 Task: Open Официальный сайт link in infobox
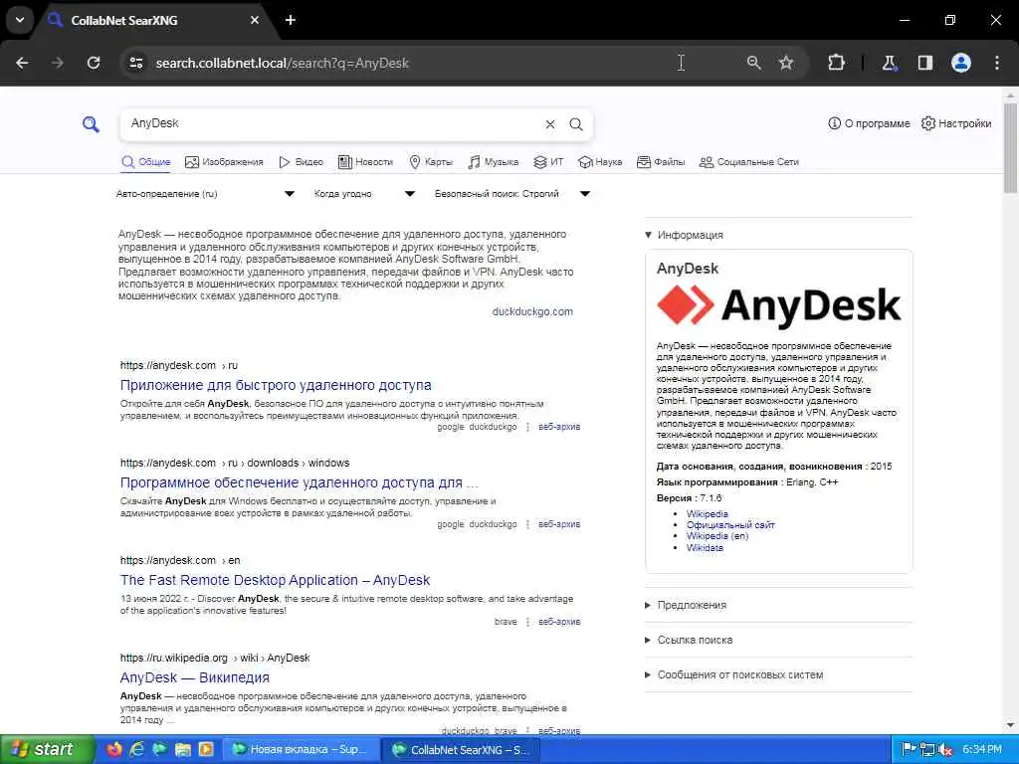[730, 525]
